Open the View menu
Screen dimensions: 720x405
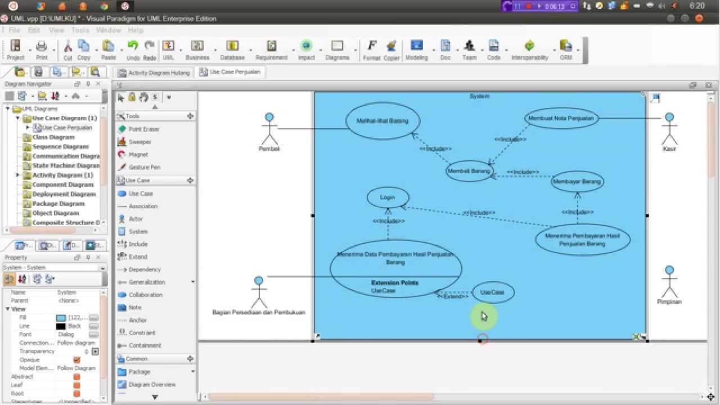click(56, 30)
